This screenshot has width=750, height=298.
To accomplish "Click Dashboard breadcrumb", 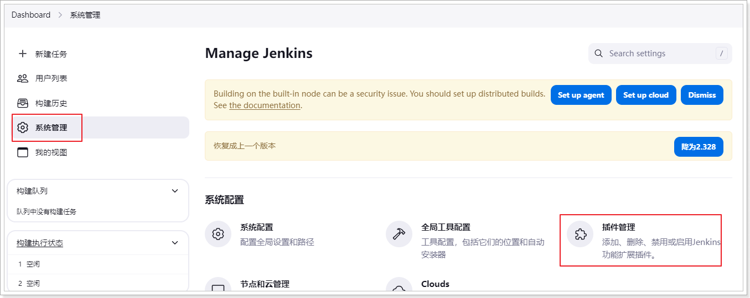I will 31,15.
